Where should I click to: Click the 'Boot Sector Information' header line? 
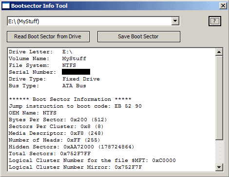70,99
